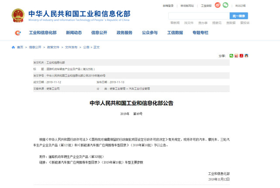Open attachment 道路机动车辆生产企业及产品（第325批）
The image size is (280, 188).
pos(76,157)
